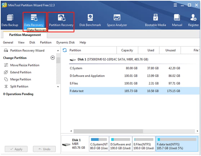
Task: Sort by Unused column header
Action: click(x=170, y=50)
